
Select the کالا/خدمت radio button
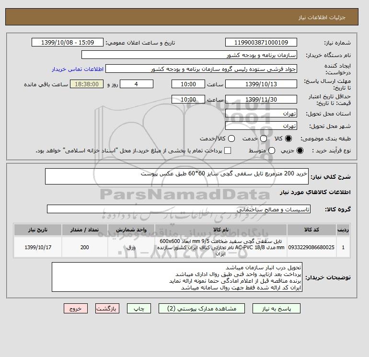click(x=231, y=138)
